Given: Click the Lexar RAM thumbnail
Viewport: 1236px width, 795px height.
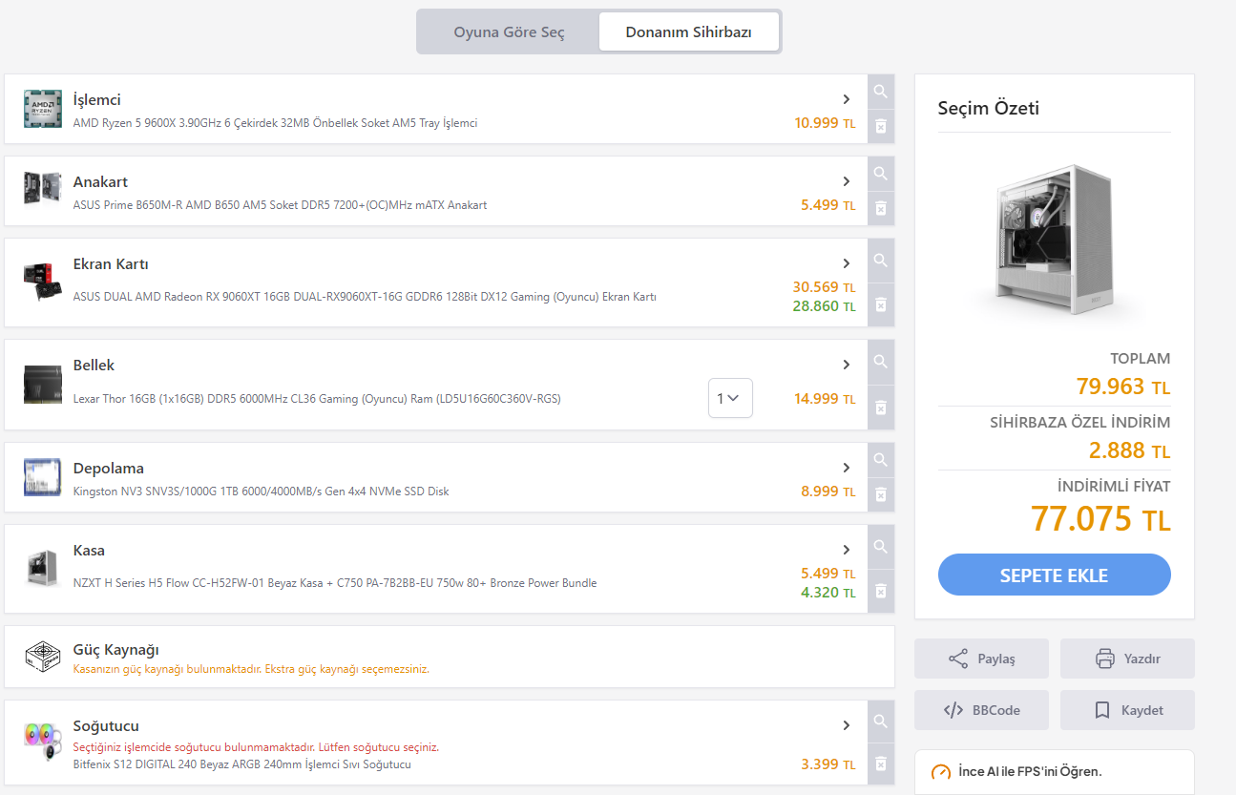Looking at the screenshot, I should pyautogui.click(x=43, y=384).
